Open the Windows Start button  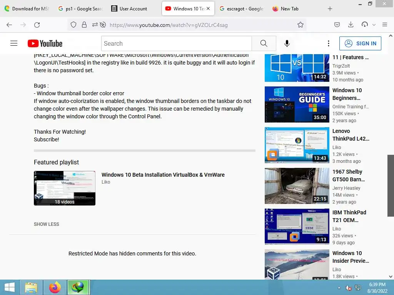click(x=10, y=287)
